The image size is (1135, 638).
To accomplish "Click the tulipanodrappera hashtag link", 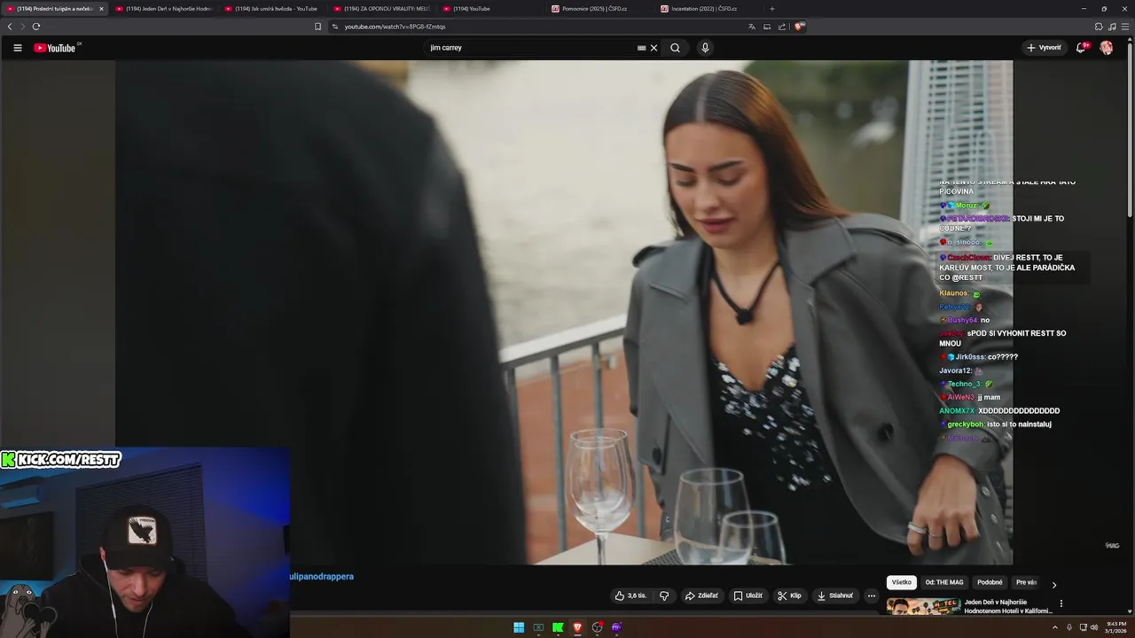I will [322, 576].
